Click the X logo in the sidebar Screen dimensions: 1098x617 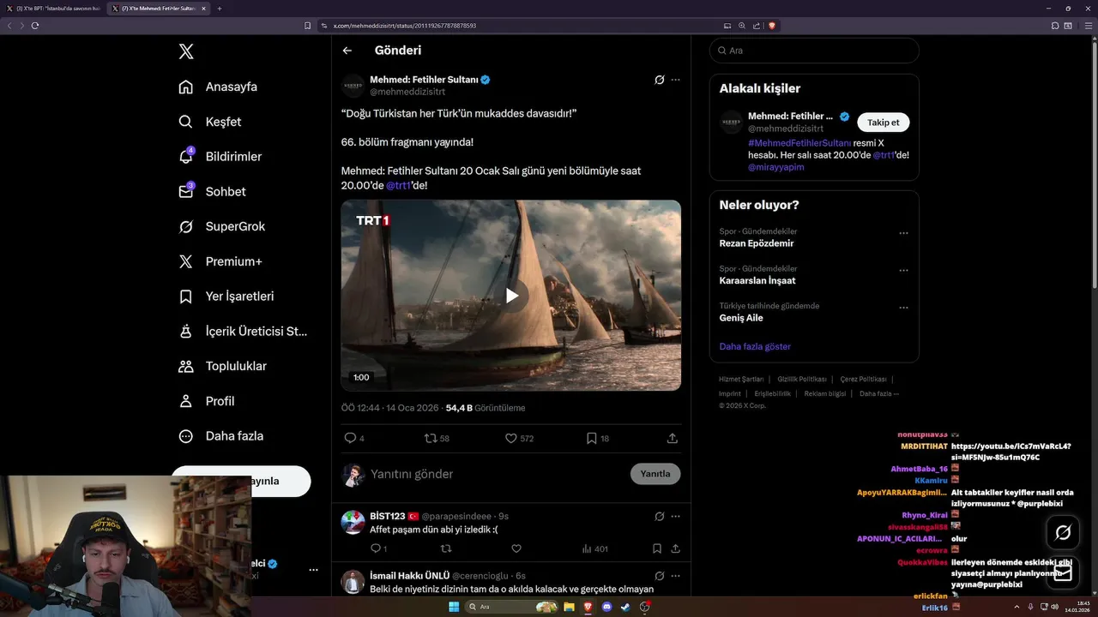coord(186,51)
